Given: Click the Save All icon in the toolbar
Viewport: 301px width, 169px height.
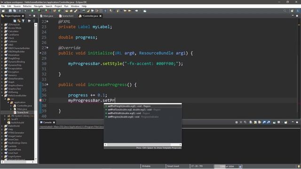Looking at the screenshot, I should [15, 11].
